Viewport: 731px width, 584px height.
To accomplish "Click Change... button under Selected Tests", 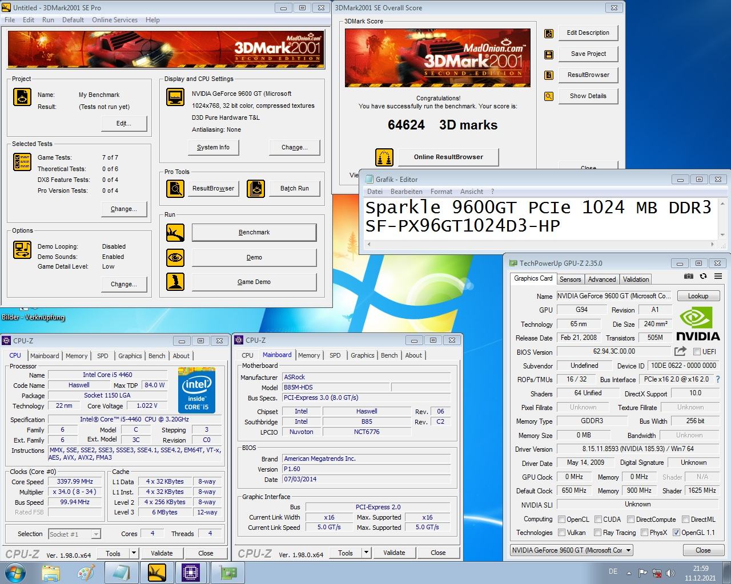I will [x=124, y=209].
